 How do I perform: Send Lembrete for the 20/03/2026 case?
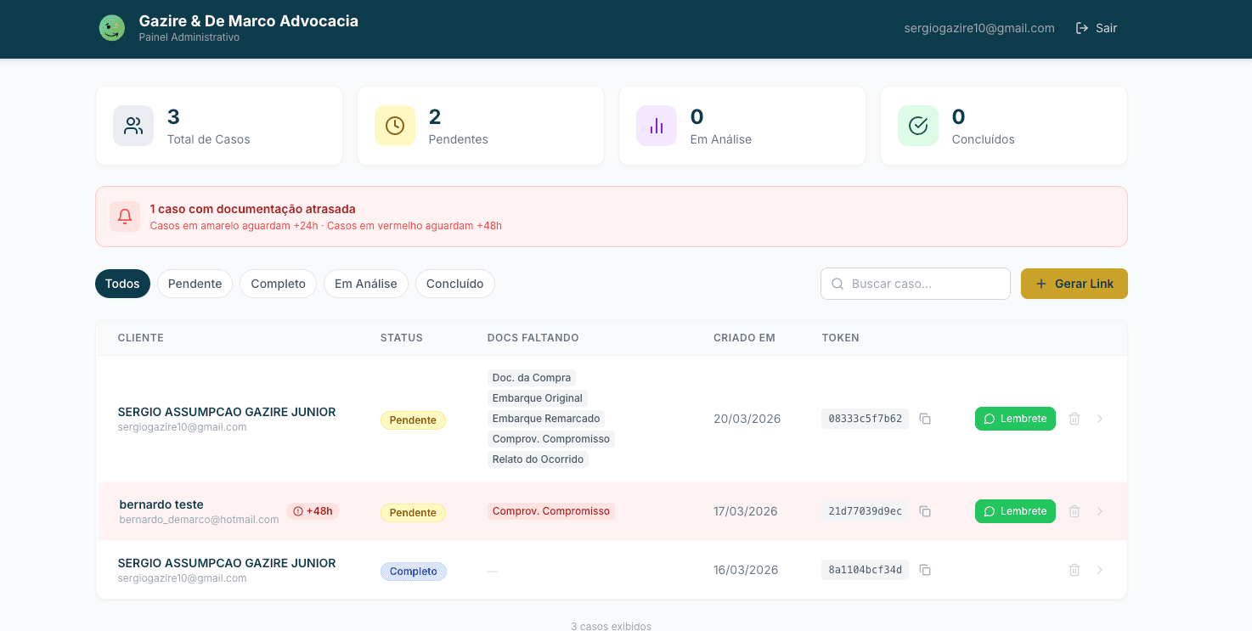(1015, 419)
